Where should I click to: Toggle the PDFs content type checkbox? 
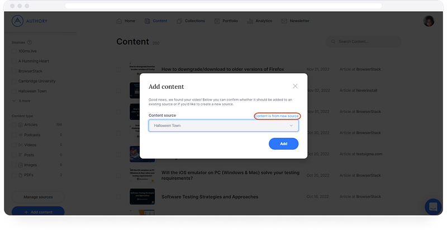(13, 175)
